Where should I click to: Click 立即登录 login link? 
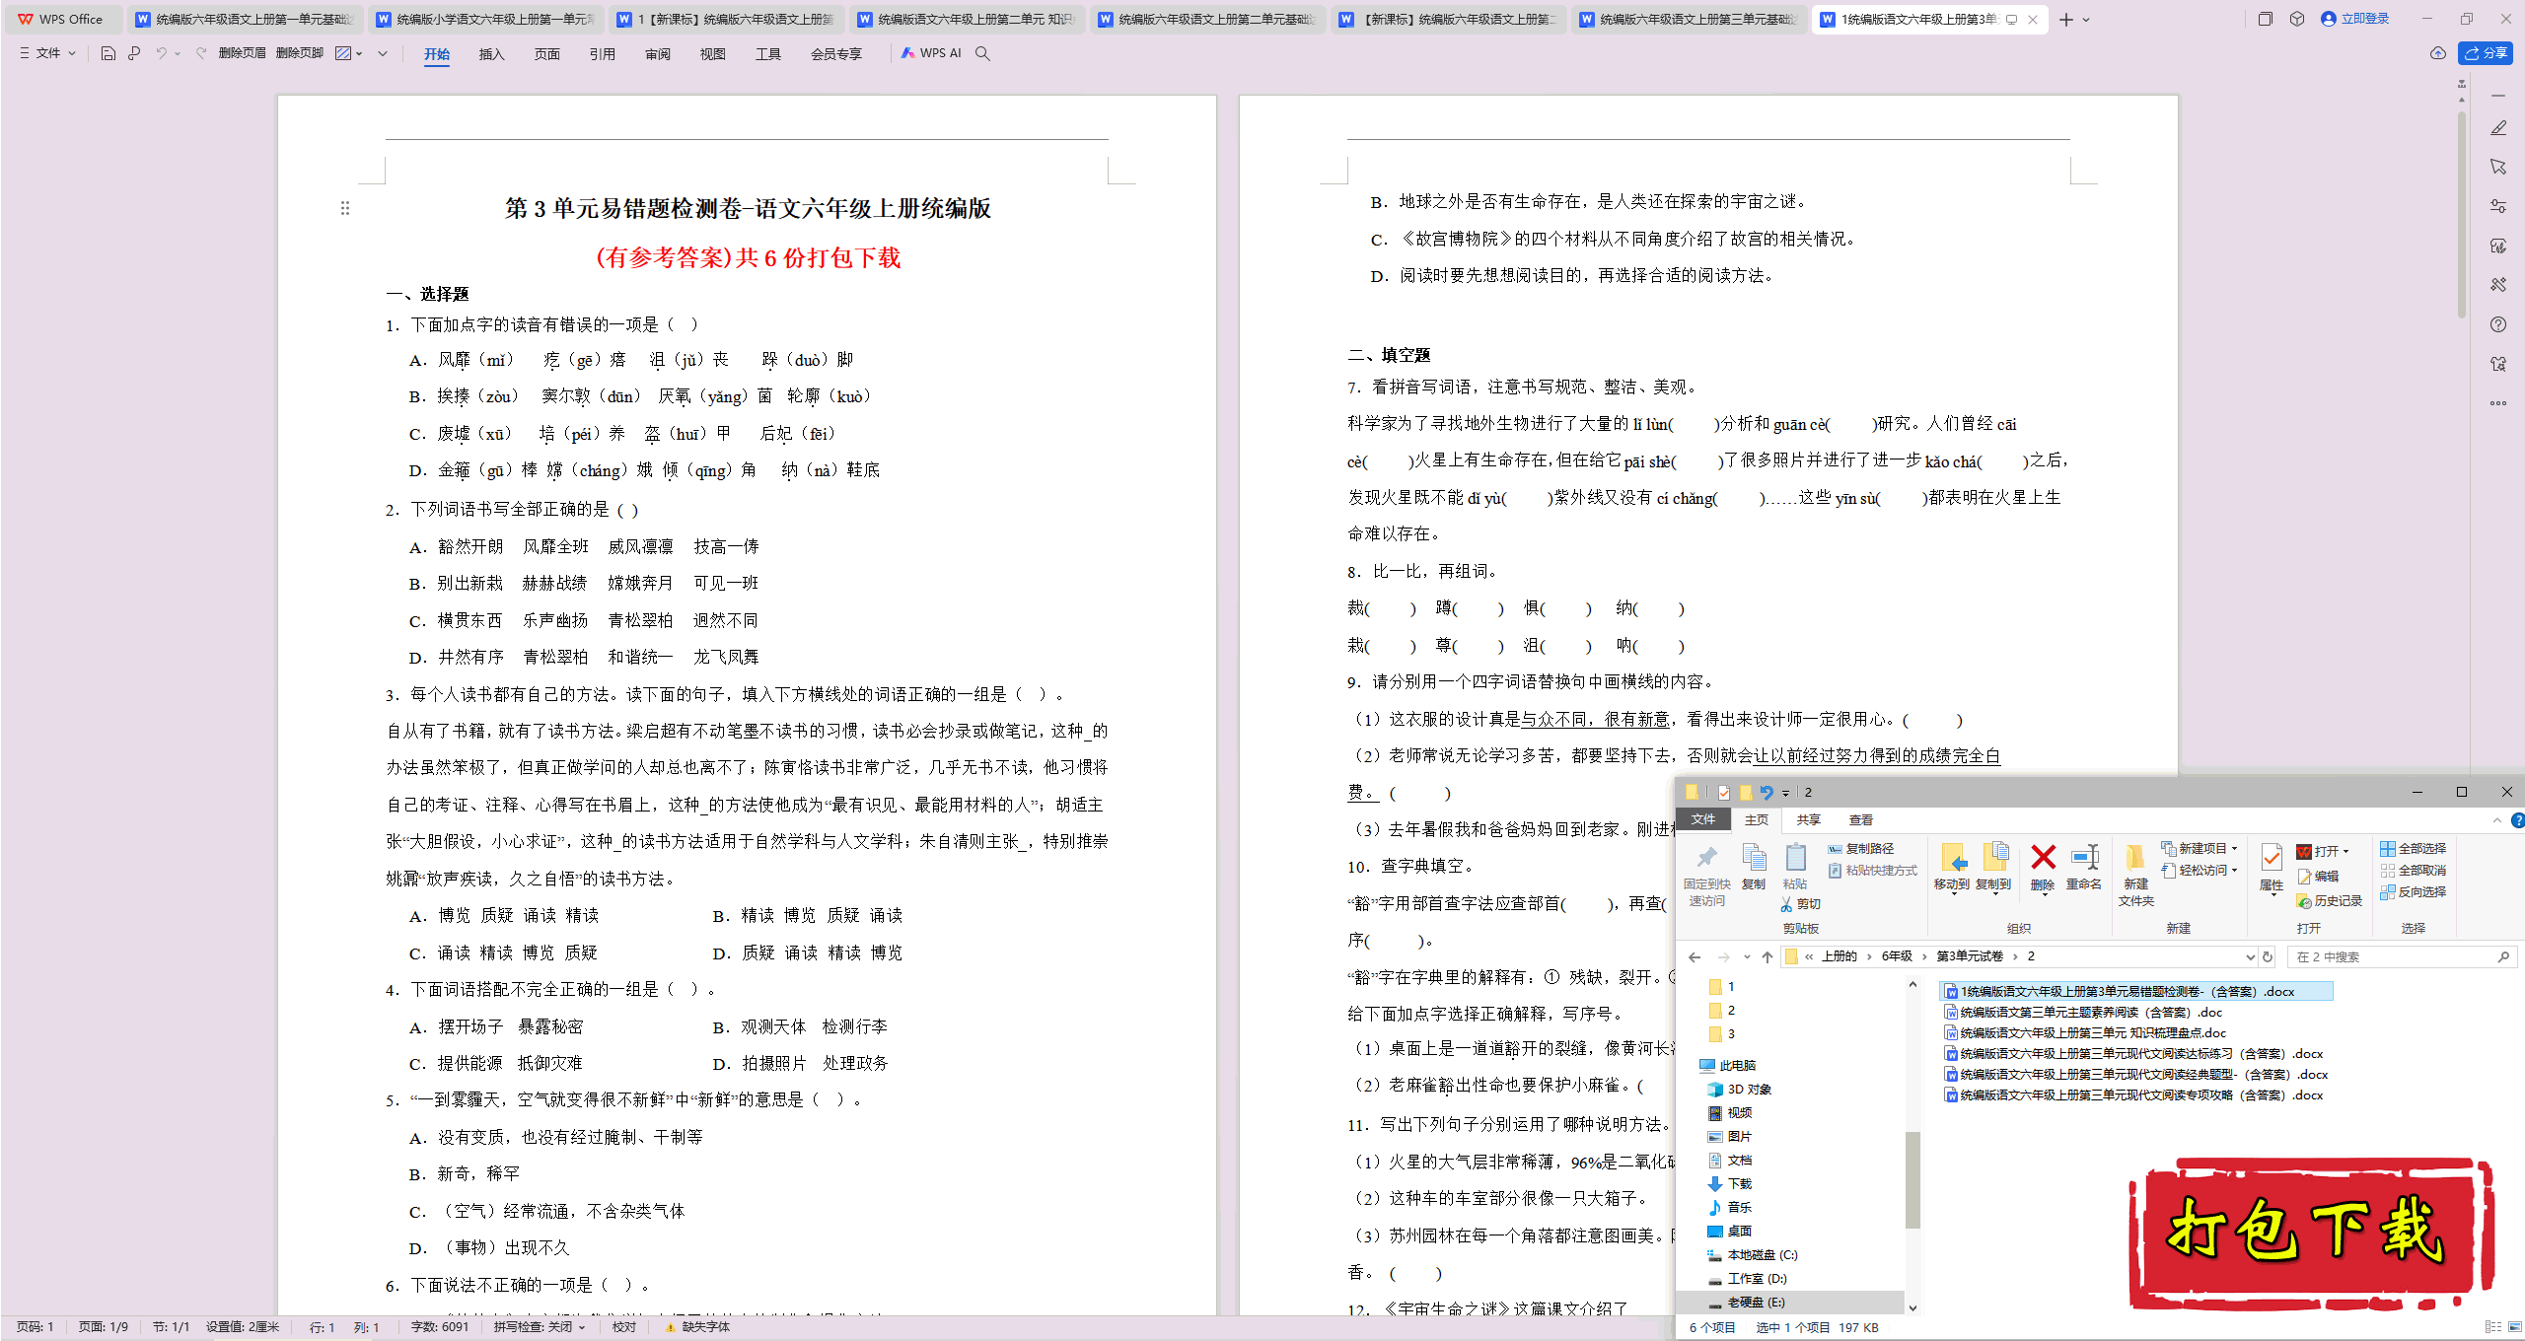2355,19
